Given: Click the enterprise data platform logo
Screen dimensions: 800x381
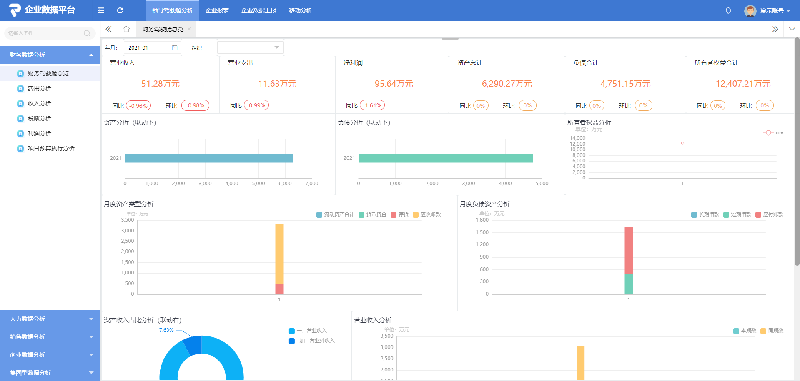Looking at the screenshot, I should pyautogui.click(x=42, y=10).
